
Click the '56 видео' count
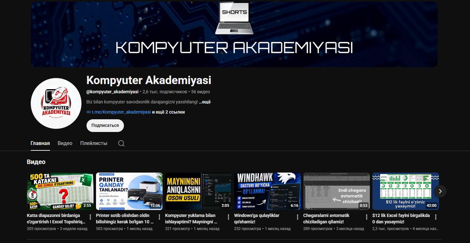pyautogui.click(x=201, y=92)
